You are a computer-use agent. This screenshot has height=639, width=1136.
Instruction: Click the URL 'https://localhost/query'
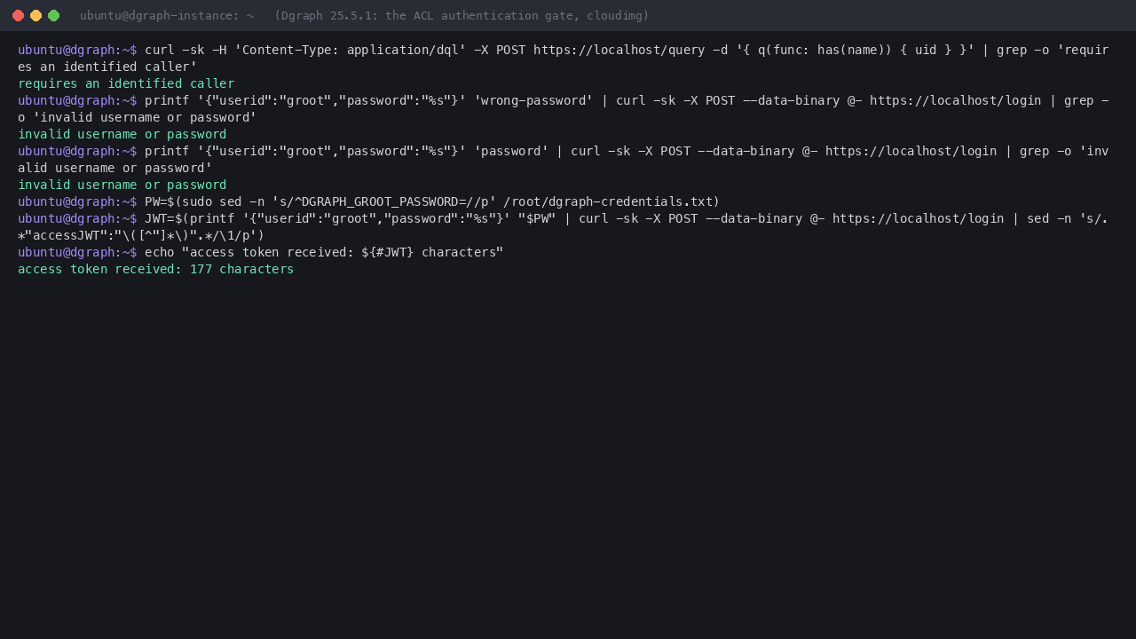(x=619, y=50)
